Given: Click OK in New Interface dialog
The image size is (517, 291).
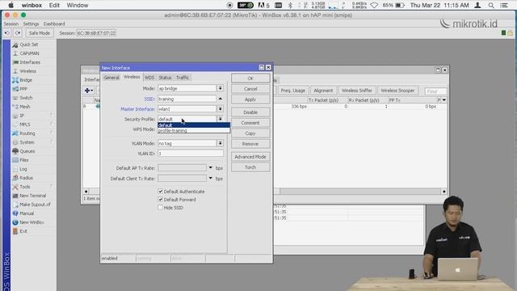Looking at the screenshot, I should click(x=250, y=78).
